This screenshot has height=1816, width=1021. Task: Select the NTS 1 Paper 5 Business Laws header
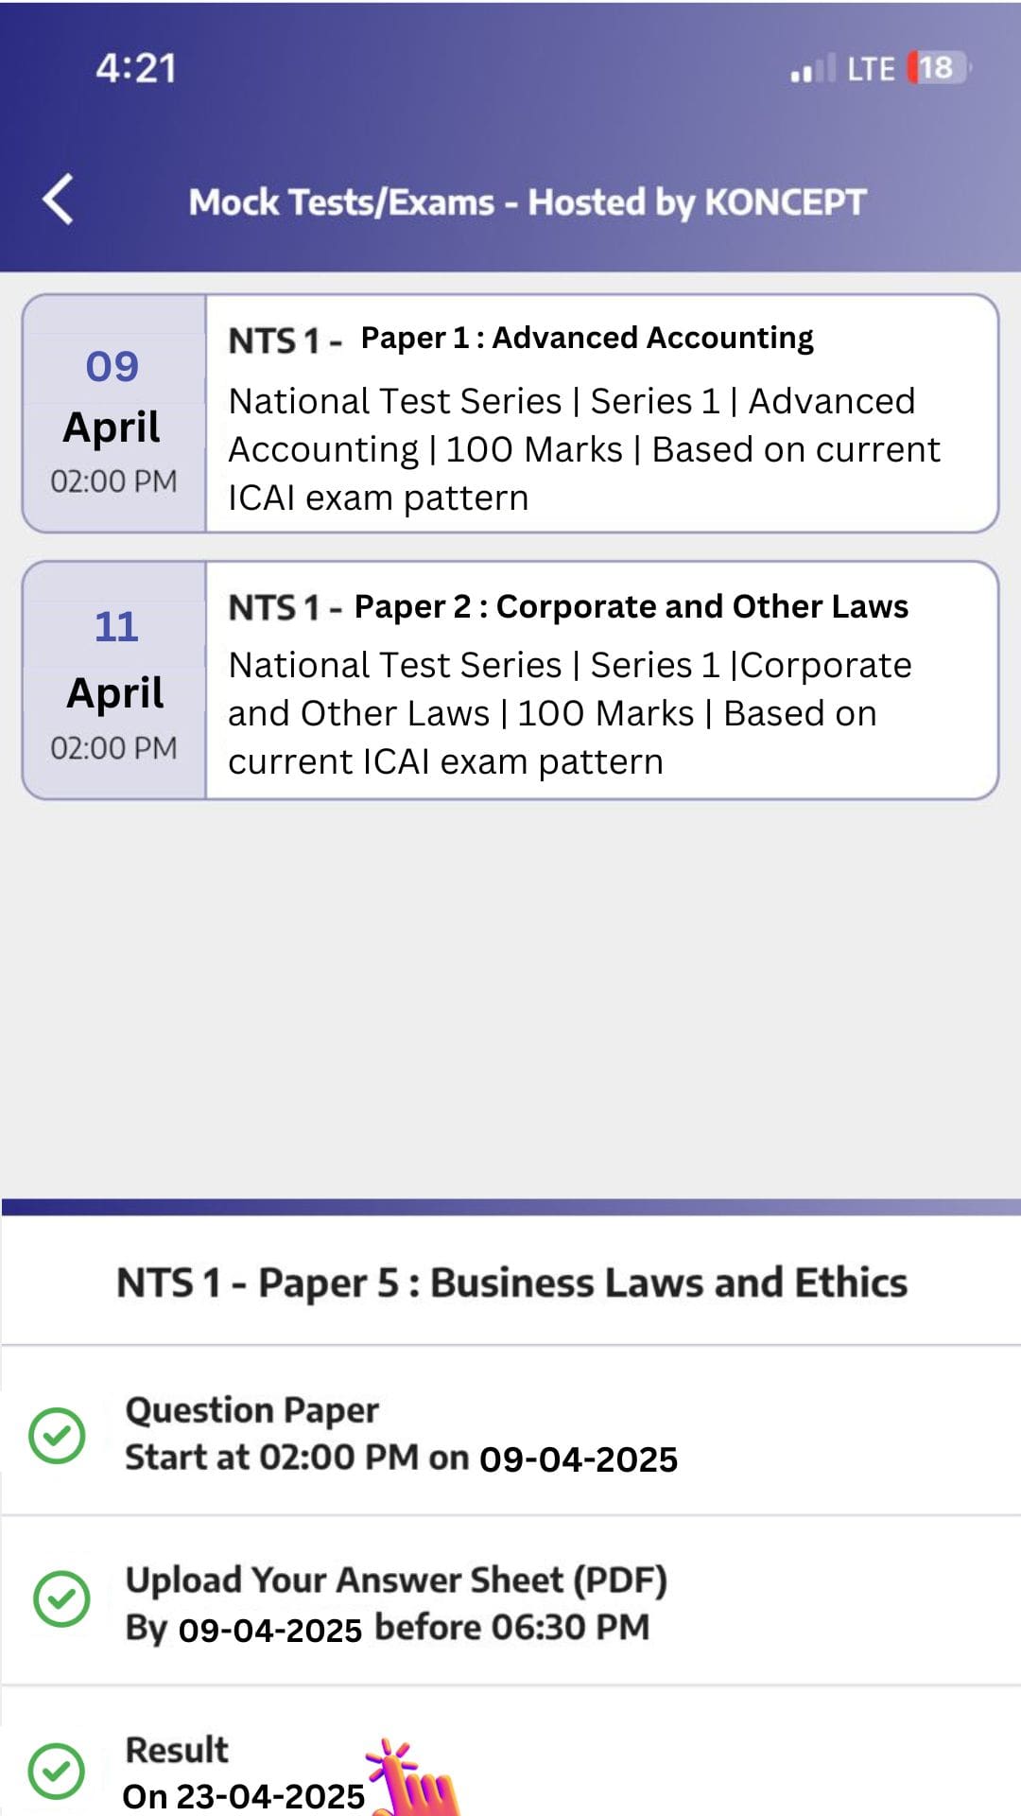tap(510, 1283)
